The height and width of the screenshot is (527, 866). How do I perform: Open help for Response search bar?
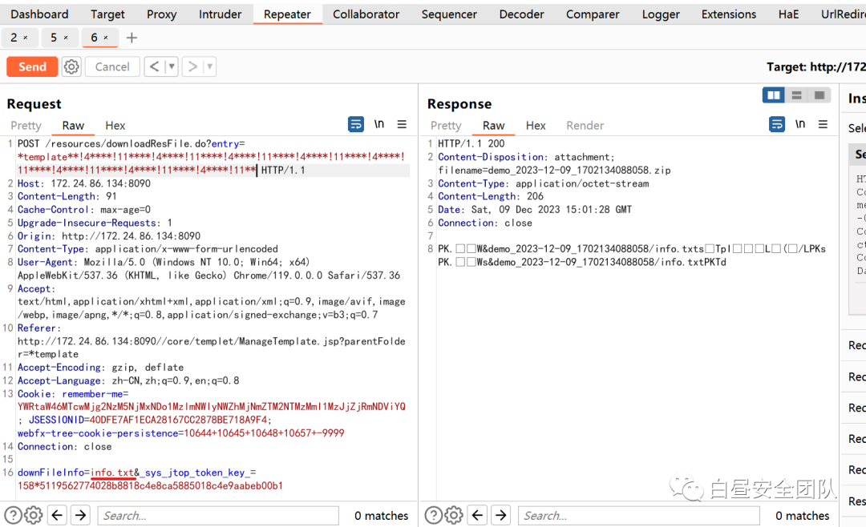coord(434,516)
